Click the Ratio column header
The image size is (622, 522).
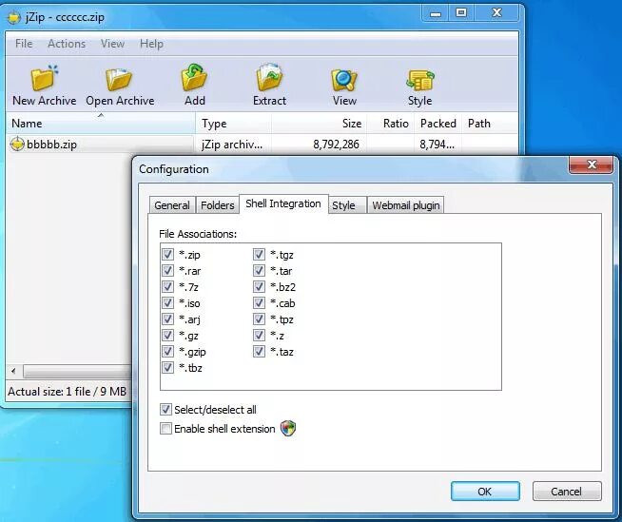(x=391, y=124)
